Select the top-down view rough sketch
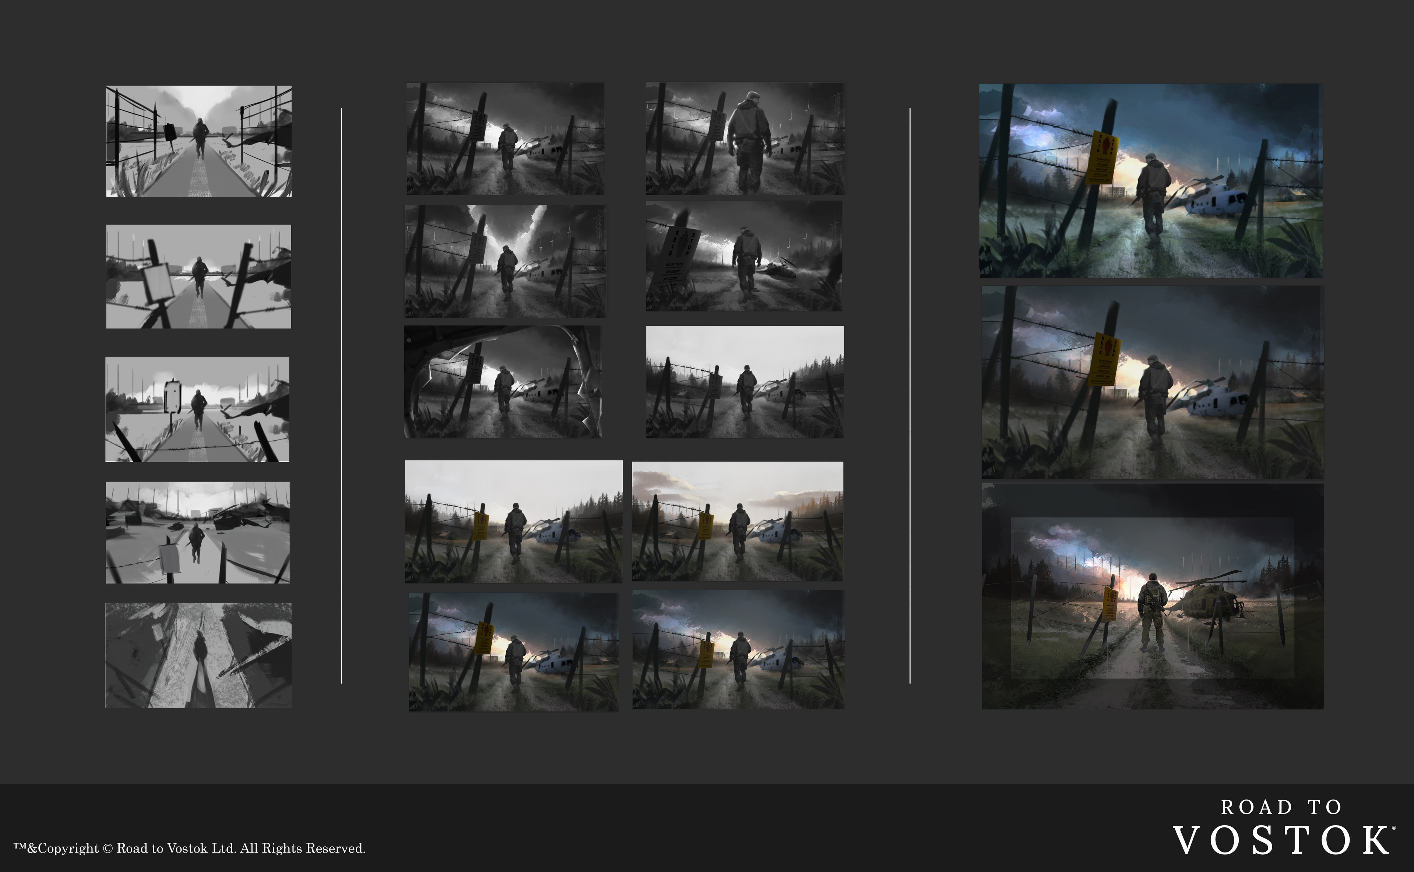The width and height of the screenshot is (1414, 872). coord(198,655)
